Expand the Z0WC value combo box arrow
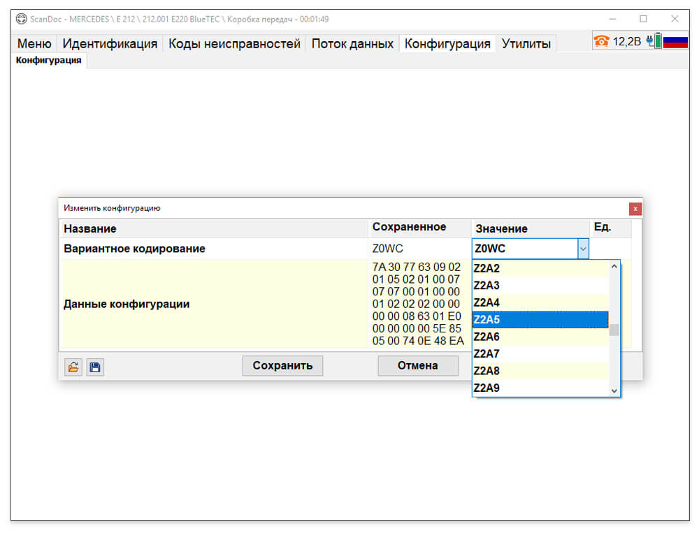This screenshot has width=699, height=535. point(583,249)
